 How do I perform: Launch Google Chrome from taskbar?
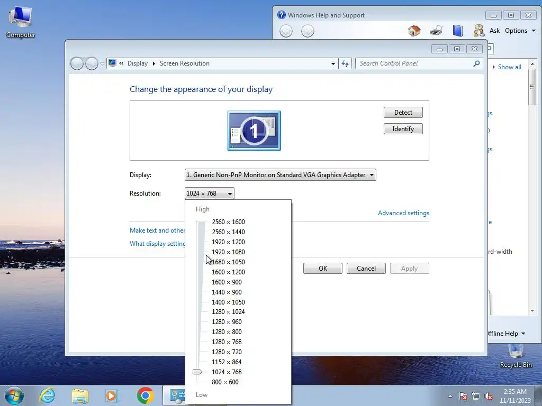click(x=145, y=395)
